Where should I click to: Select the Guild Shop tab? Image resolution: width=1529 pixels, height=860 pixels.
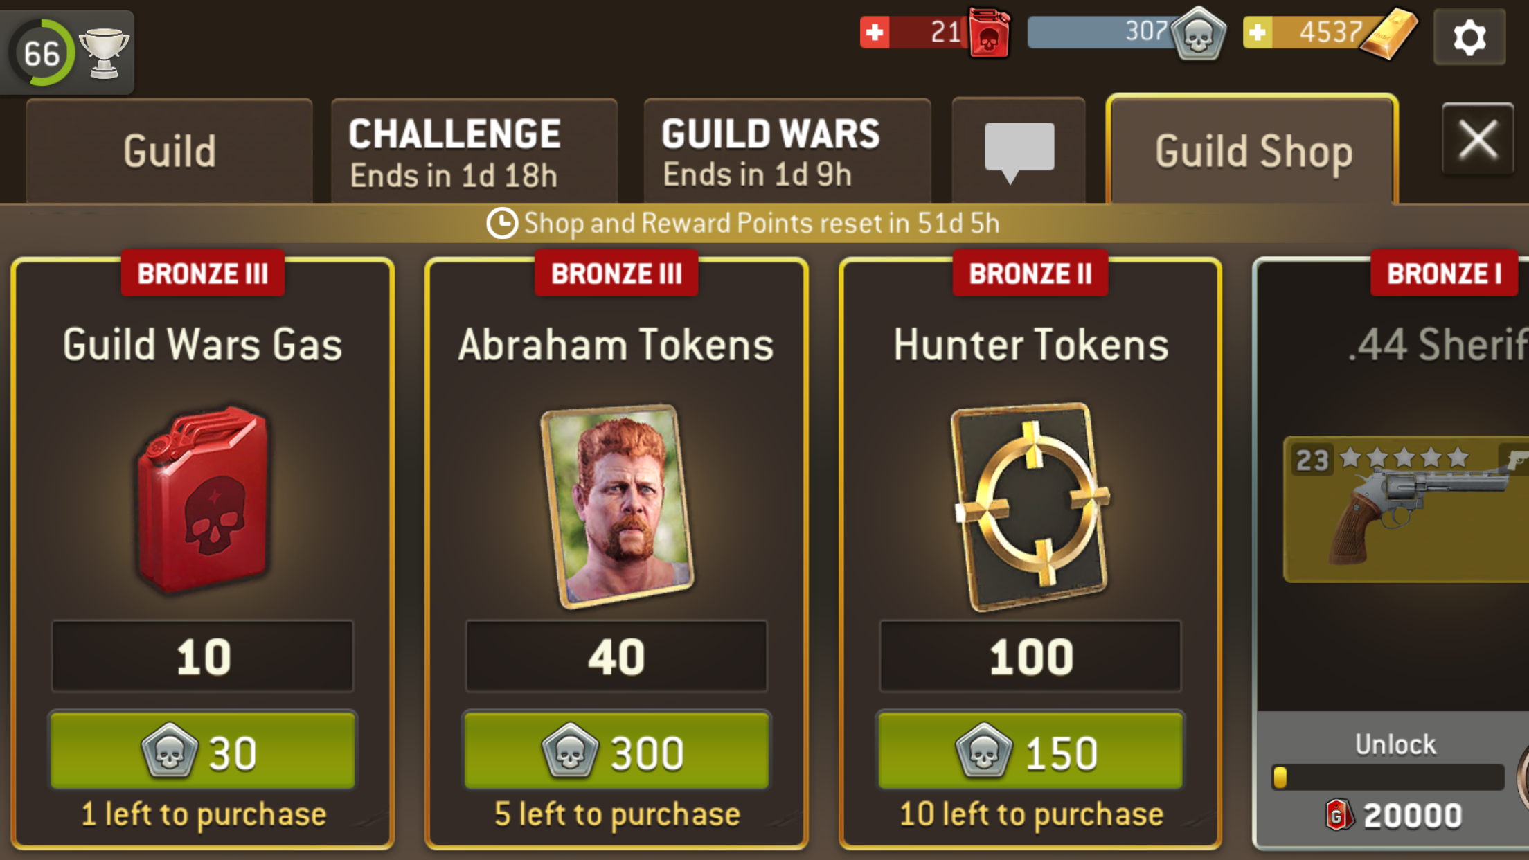1252,150
